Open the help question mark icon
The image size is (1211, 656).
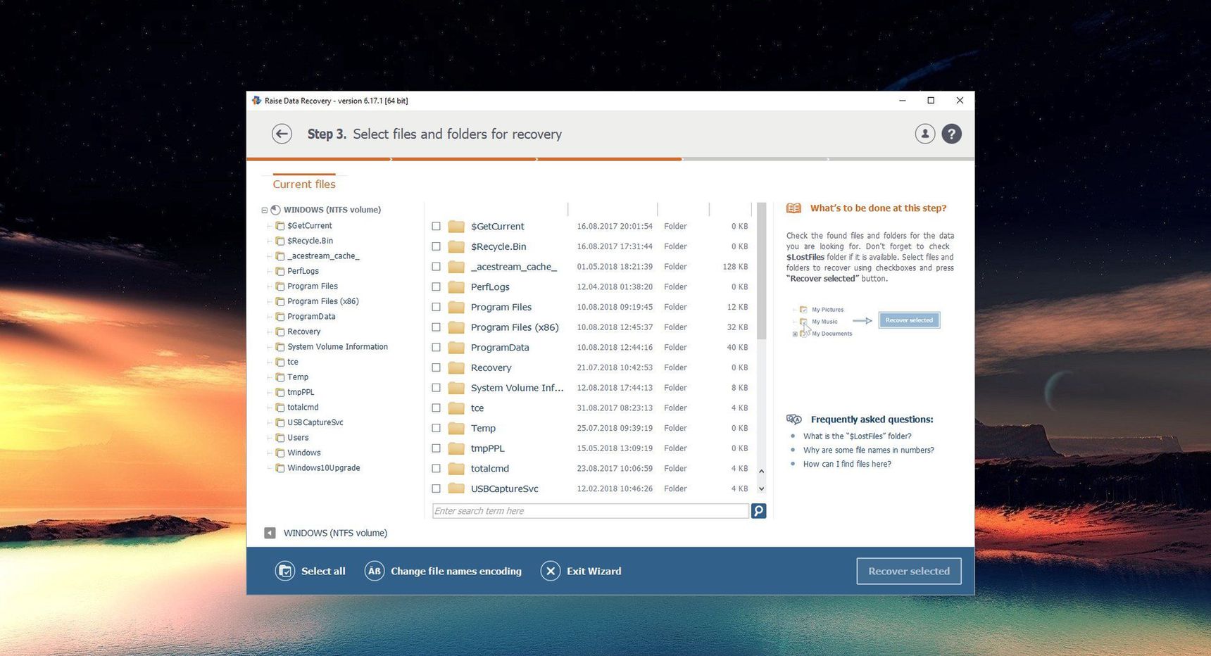[x=951, y=134]
